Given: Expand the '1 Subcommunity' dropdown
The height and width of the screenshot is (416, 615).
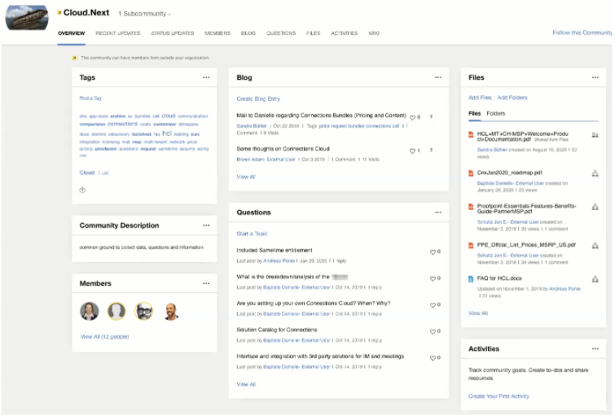Looking at the screenshot, I should (x=145, y=14).
